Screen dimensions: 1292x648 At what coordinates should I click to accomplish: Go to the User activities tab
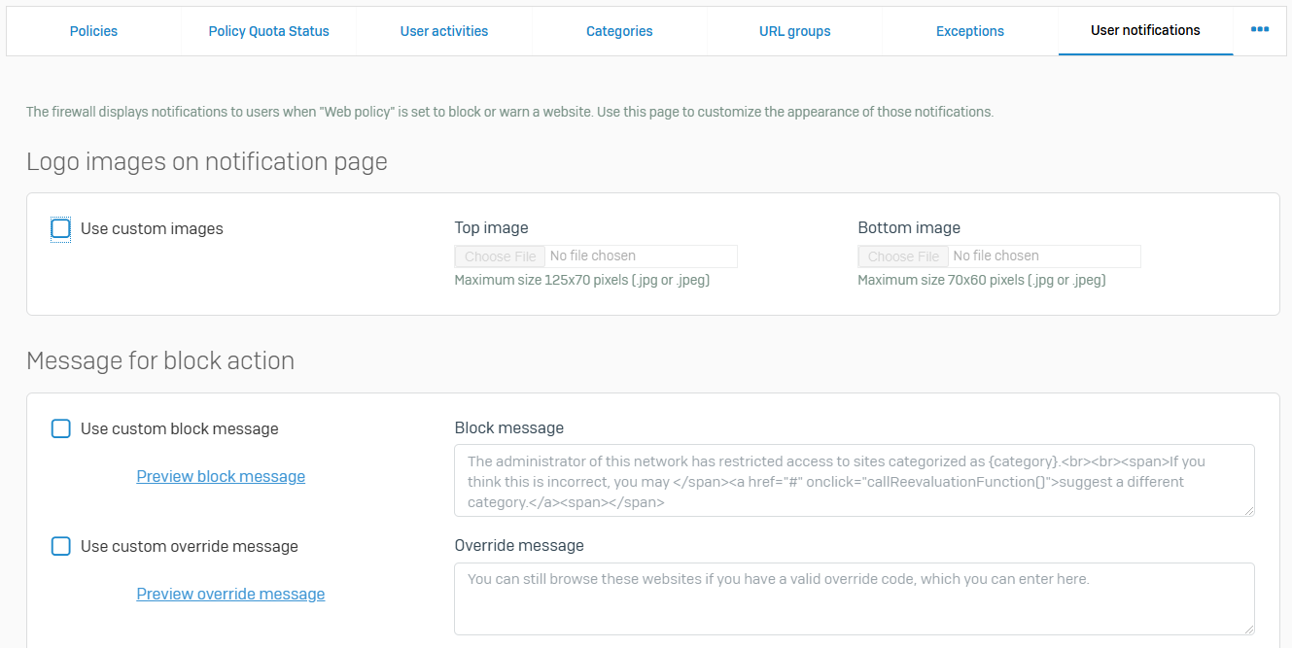(444, 31)
